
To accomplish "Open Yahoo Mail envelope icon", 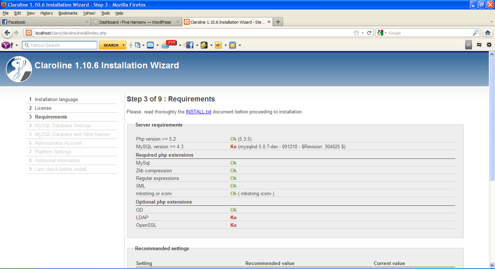I will 150,45.
